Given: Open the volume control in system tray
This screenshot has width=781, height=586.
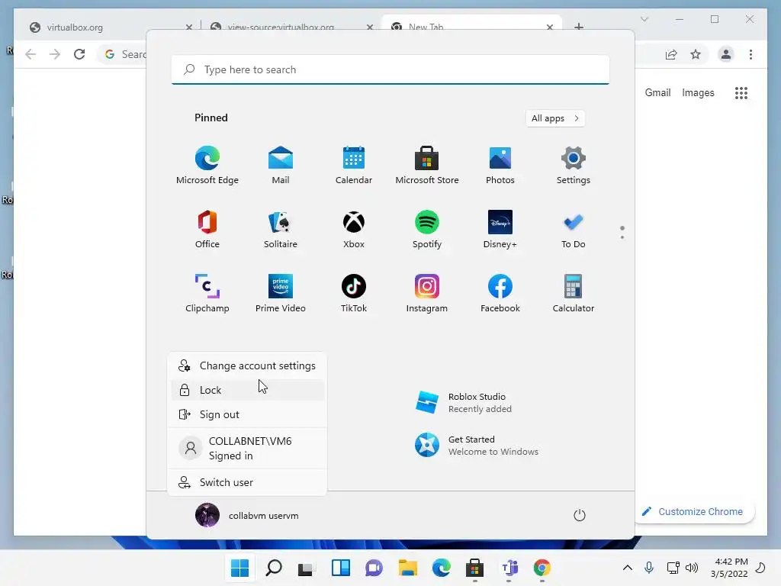Looking at the screenshot, I should (x=691, y=568).
